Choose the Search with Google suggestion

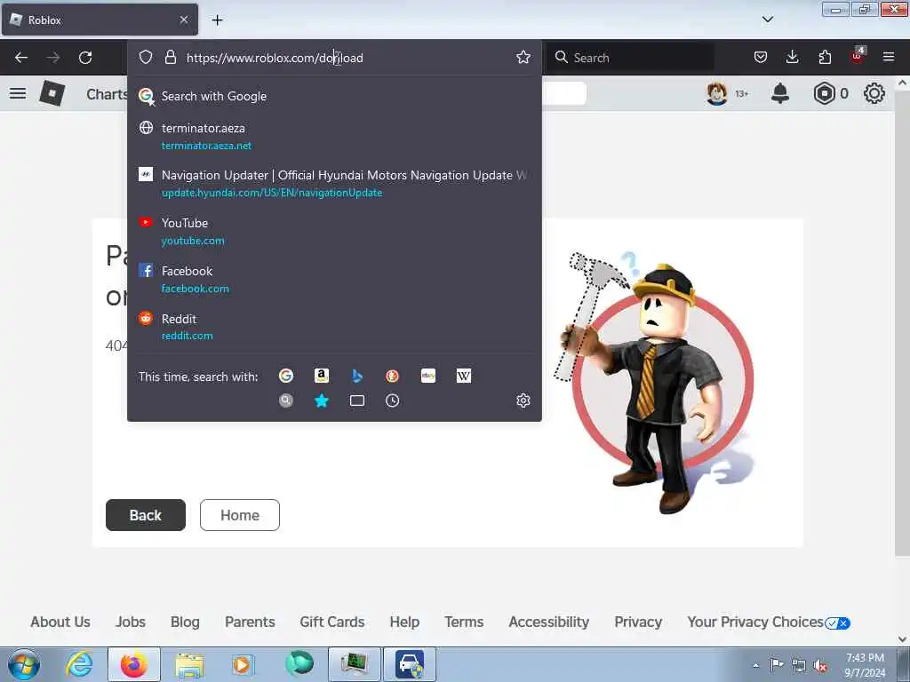click(x=334, y=96)
